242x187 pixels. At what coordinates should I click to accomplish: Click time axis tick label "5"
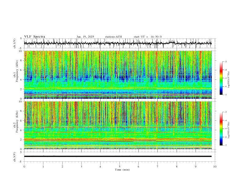(119, 167)
